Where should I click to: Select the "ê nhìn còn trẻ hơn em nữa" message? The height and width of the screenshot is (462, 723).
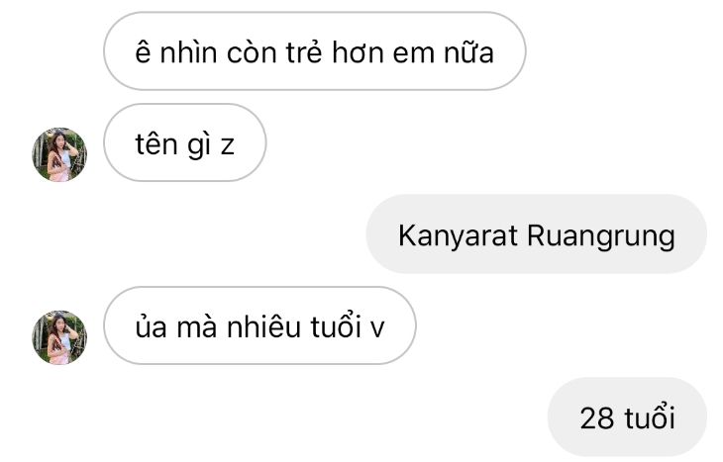(315, 51)
